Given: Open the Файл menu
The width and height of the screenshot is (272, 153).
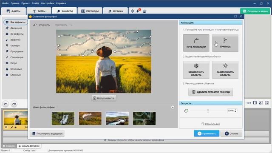Looking at the screenshot, I should tap(6, 3).
